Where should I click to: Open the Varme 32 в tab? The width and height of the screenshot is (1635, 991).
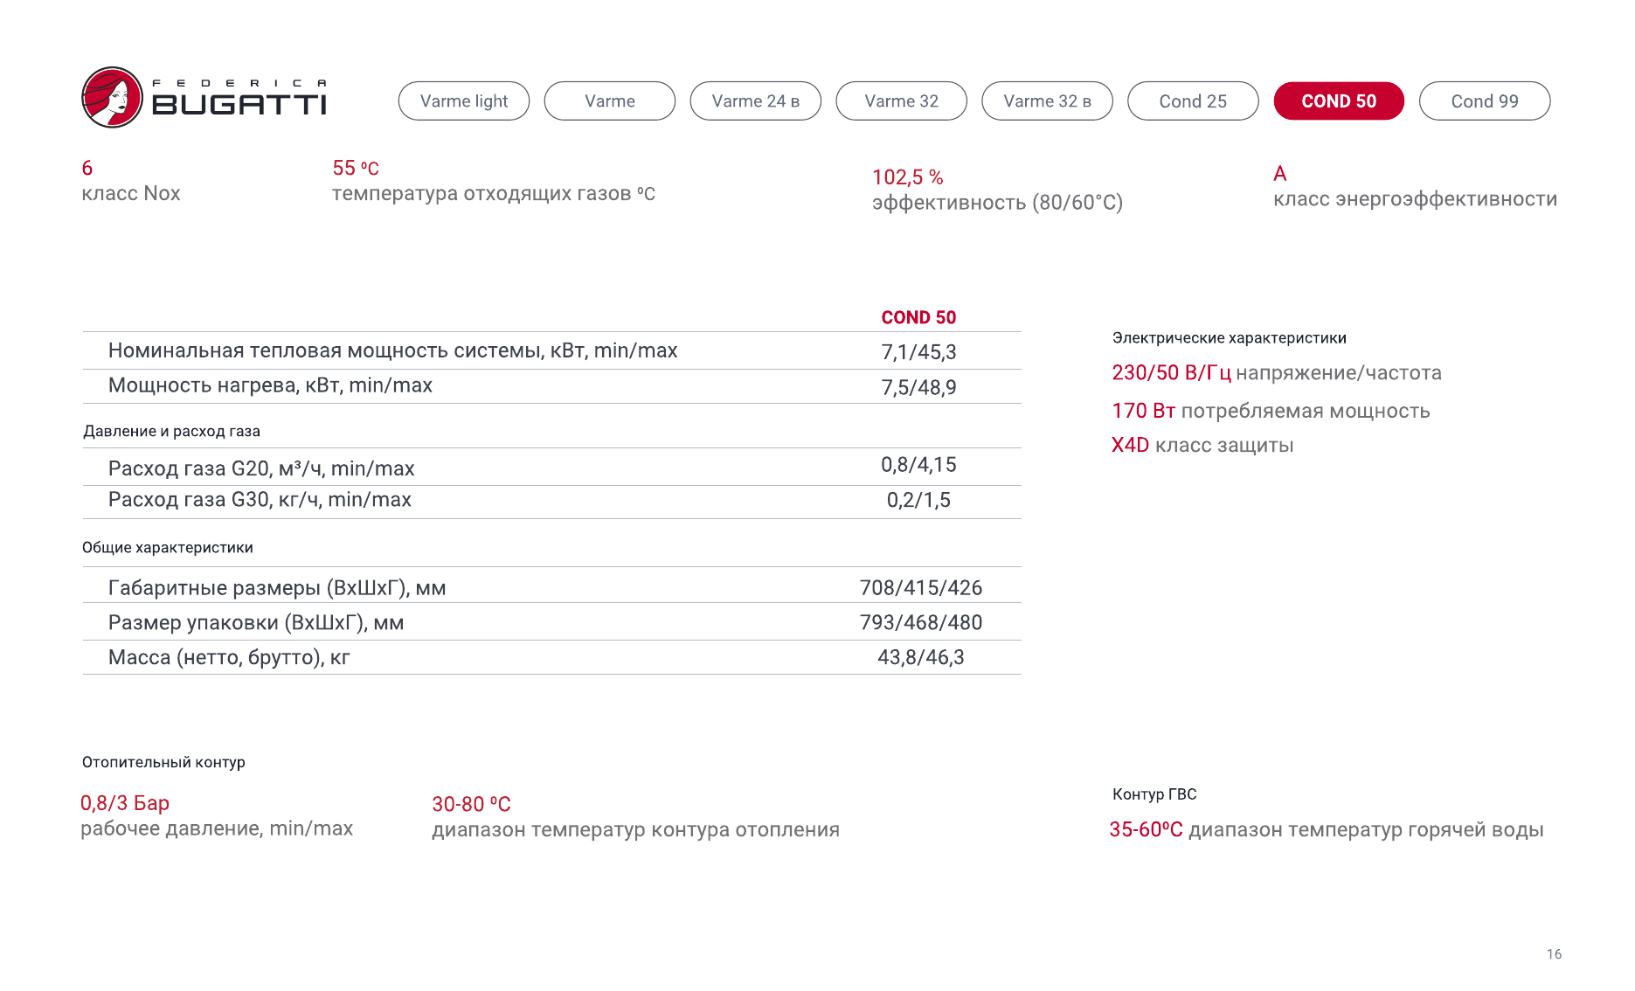1047,101
